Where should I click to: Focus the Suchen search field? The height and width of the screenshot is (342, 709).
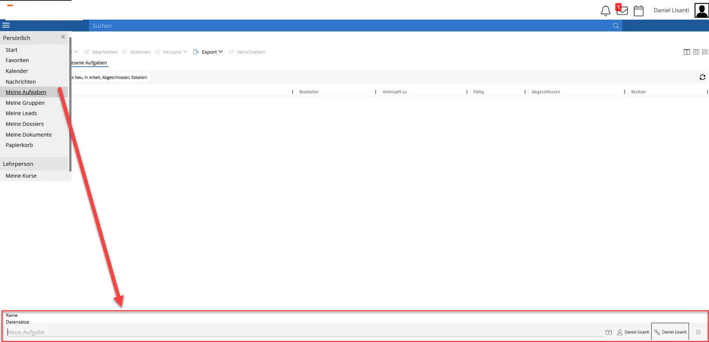pyautogui.click(x=350, y=26)
